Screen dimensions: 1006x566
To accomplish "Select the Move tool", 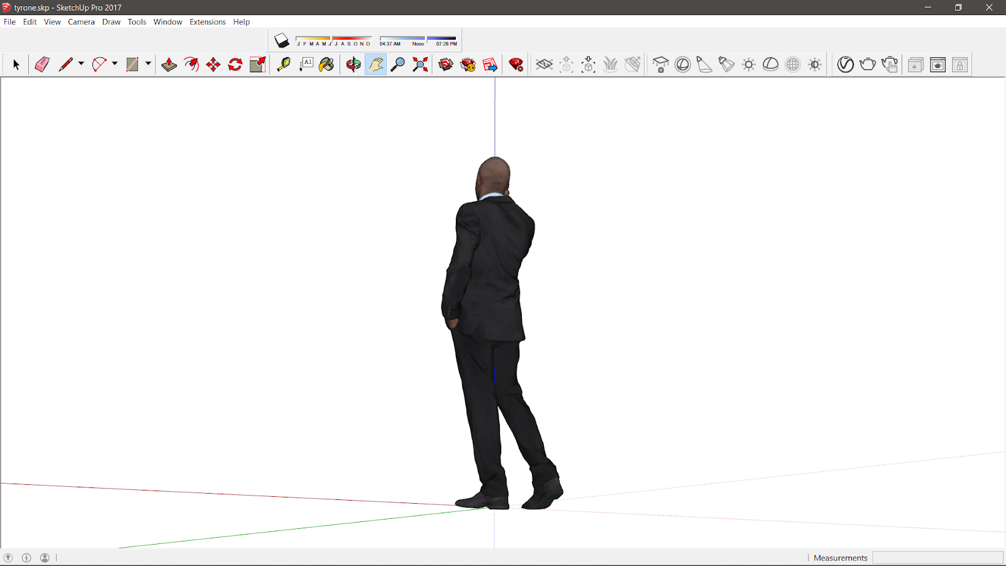I will (213, 65).
